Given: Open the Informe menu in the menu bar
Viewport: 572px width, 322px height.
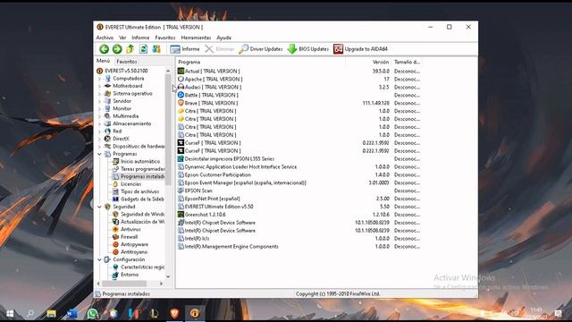Looking at the screenshot, I should tap(140, 38).
